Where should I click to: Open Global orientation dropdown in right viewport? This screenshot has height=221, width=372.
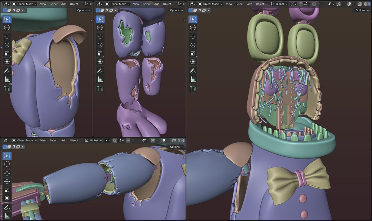click(x=279, y=4)
